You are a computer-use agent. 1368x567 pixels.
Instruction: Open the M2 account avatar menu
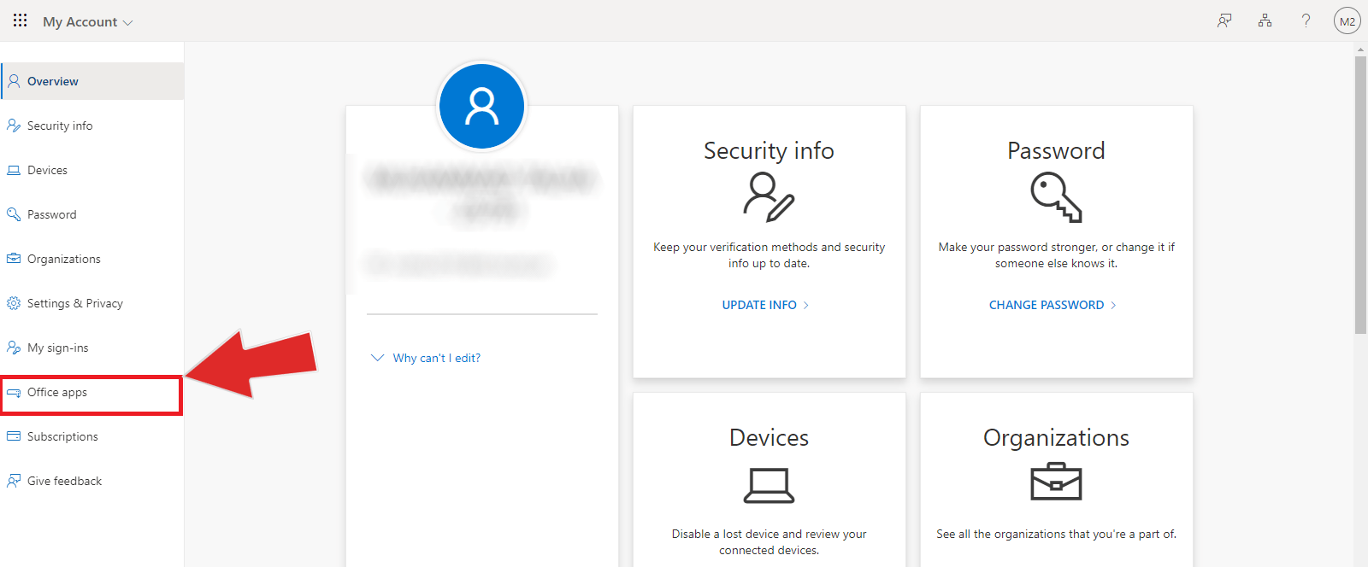[1347, 21]
